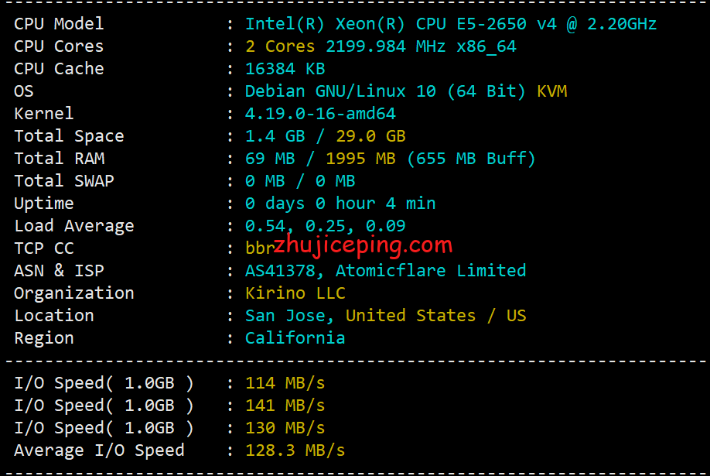Click the TCP CC label
The image size is (710, 476).
point(44,248)
